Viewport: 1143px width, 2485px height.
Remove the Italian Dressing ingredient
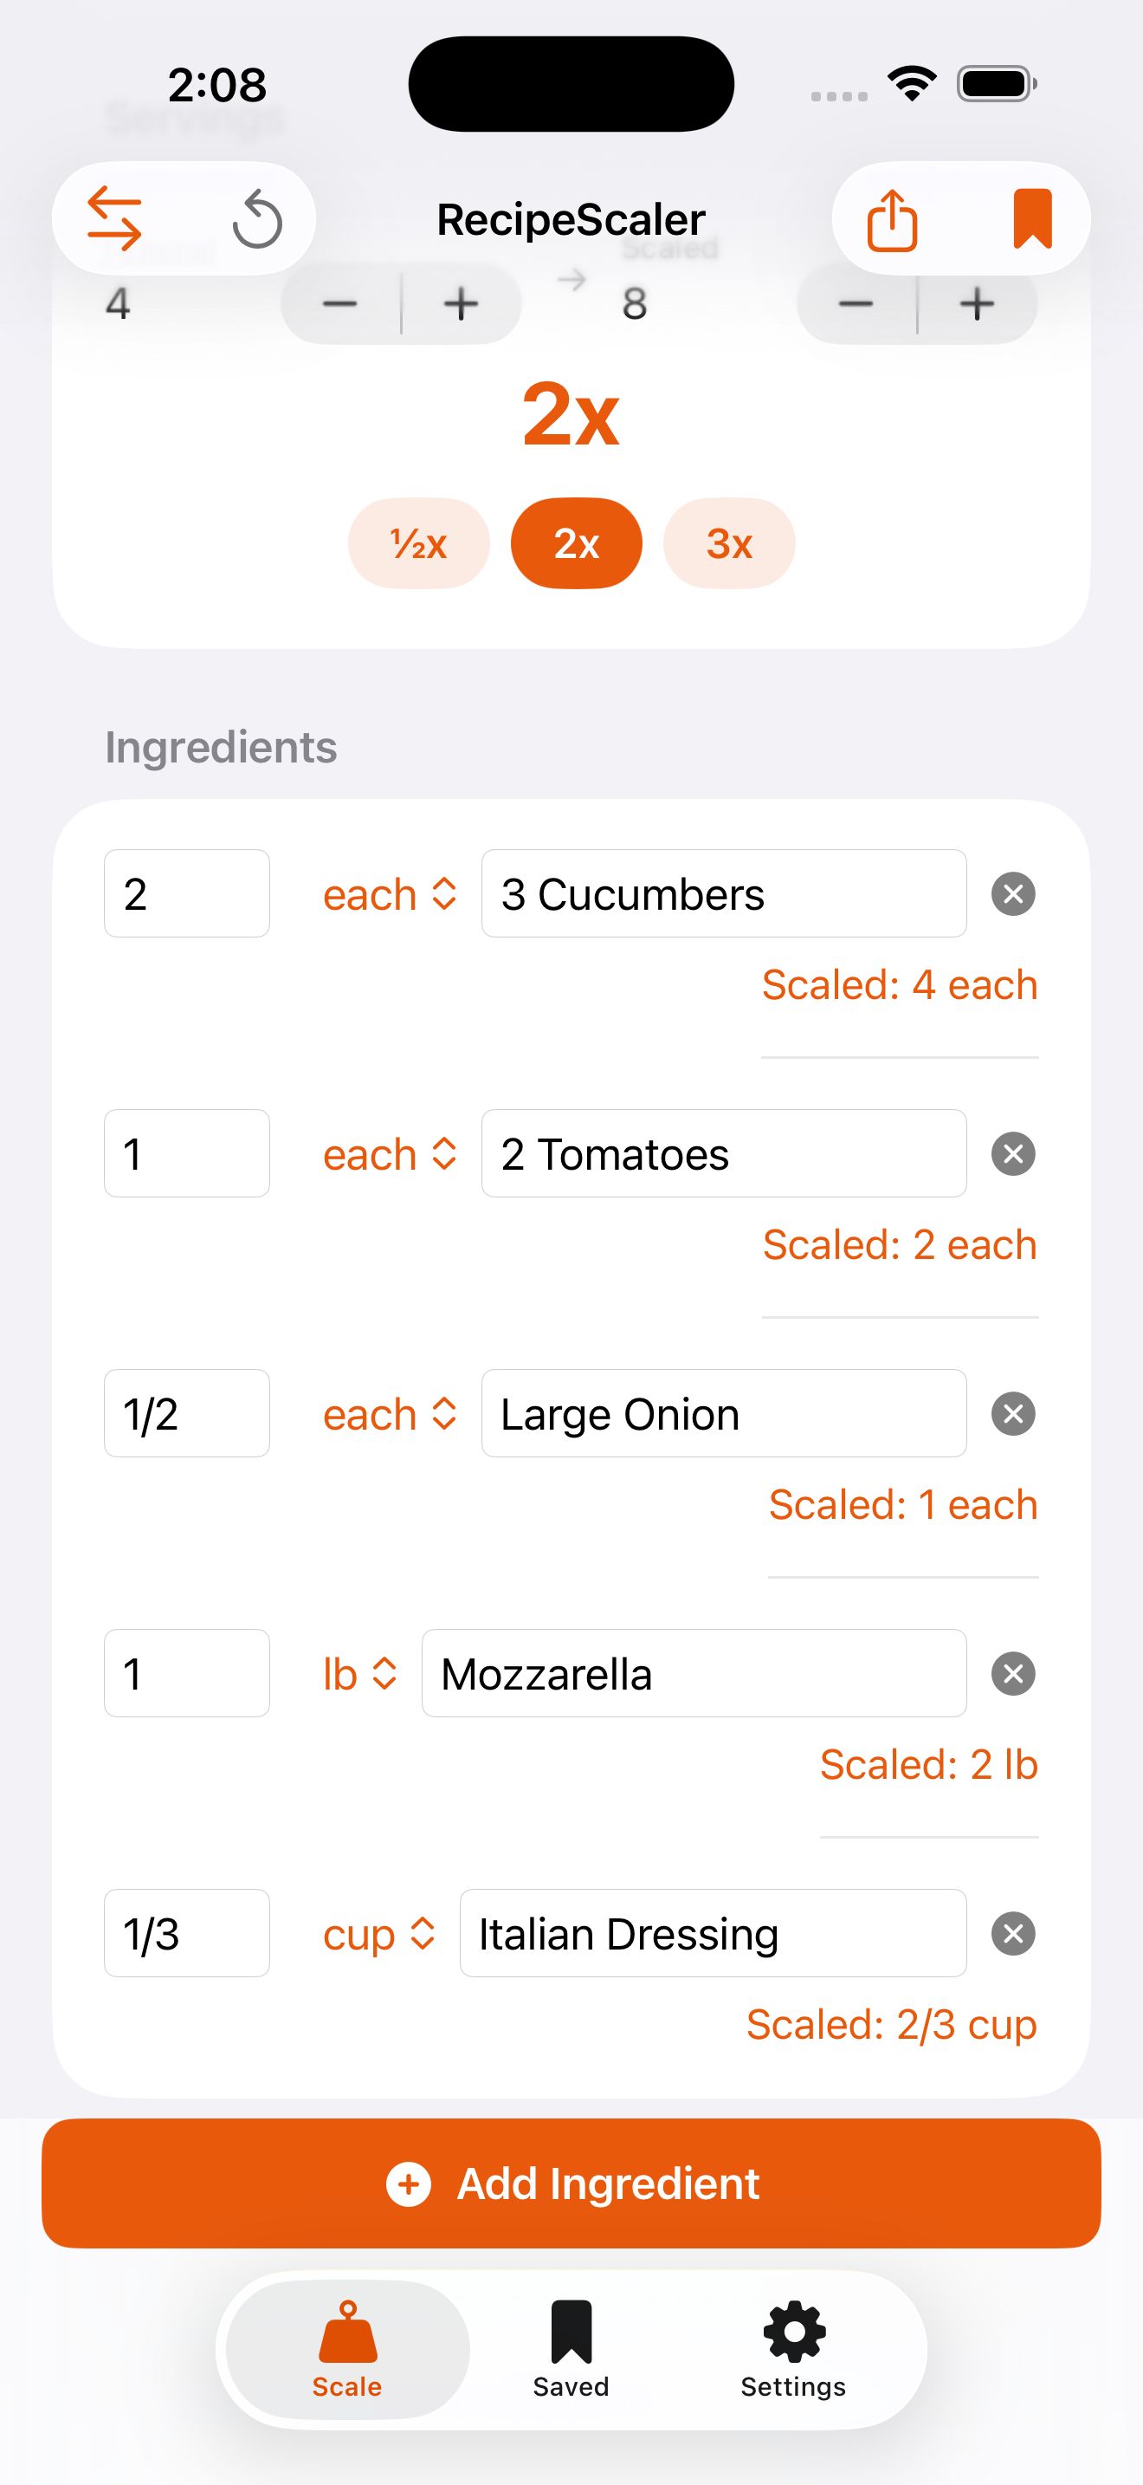click(1013, 1933)
